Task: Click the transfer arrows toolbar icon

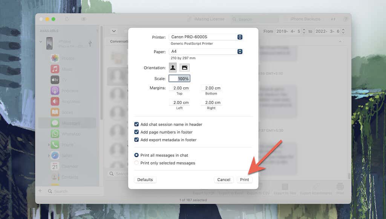Action: pyautogui.click(x=333, y=19)
